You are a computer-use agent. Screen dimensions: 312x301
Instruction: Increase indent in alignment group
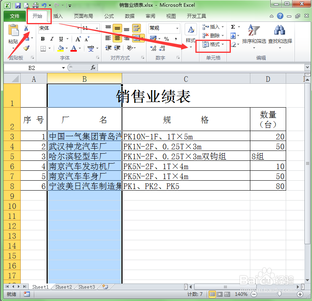point(117,48)
